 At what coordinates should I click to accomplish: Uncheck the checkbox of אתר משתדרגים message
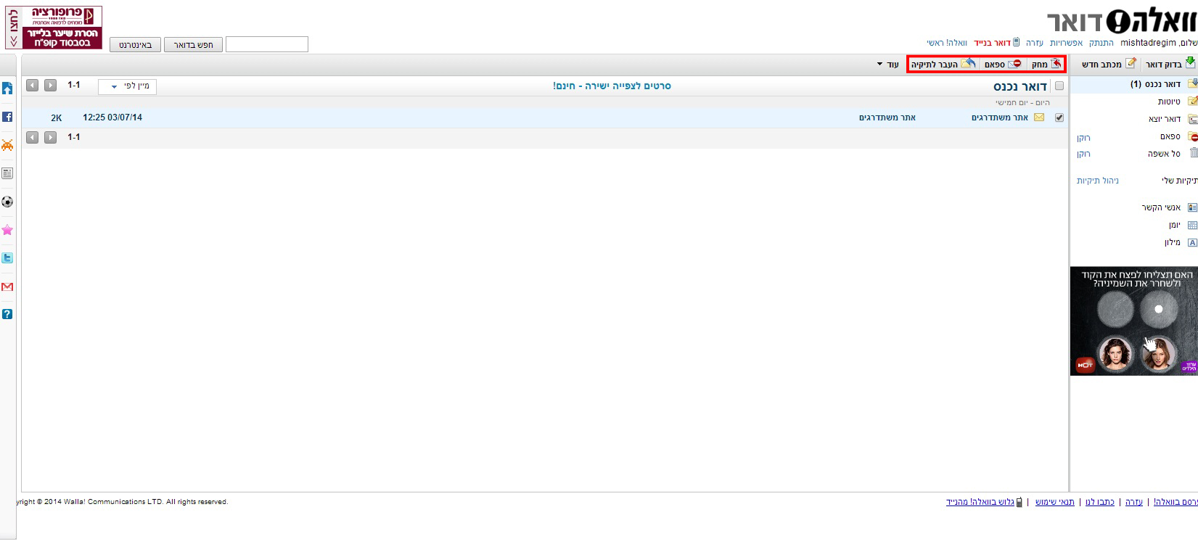tap(1059, 117)
